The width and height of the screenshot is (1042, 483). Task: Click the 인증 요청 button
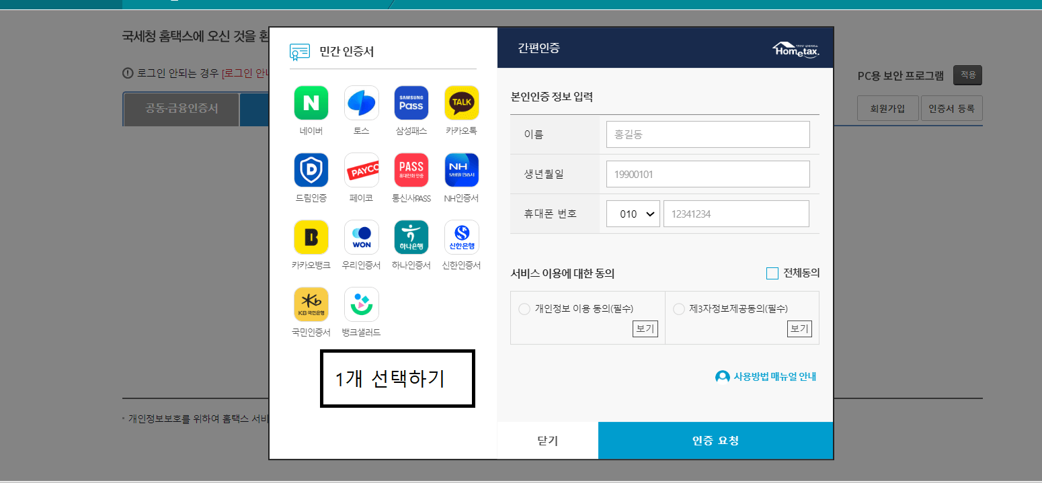pos(715,441)
